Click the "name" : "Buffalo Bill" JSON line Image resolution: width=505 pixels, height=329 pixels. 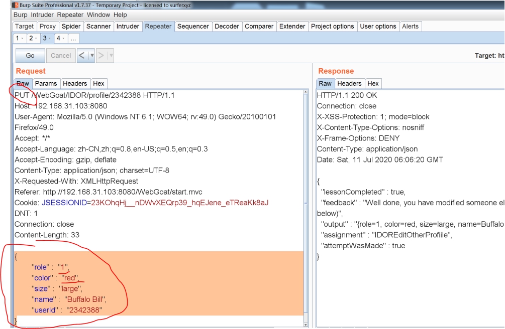click(x=69, y=299)
